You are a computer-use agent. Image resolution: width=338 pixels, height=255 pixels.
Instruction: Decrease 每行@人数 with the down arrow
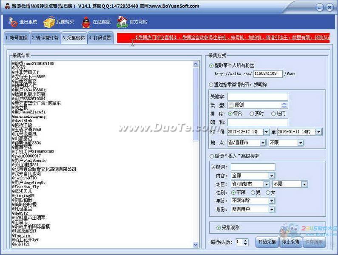pos(245,244)
